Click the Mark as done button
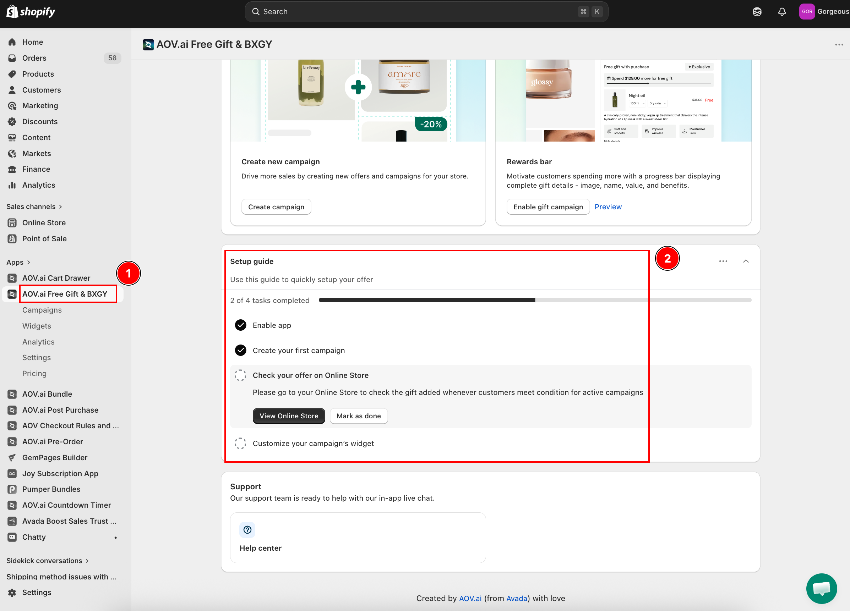This screenshot has width=850, height=611. (x=359, y=416)
